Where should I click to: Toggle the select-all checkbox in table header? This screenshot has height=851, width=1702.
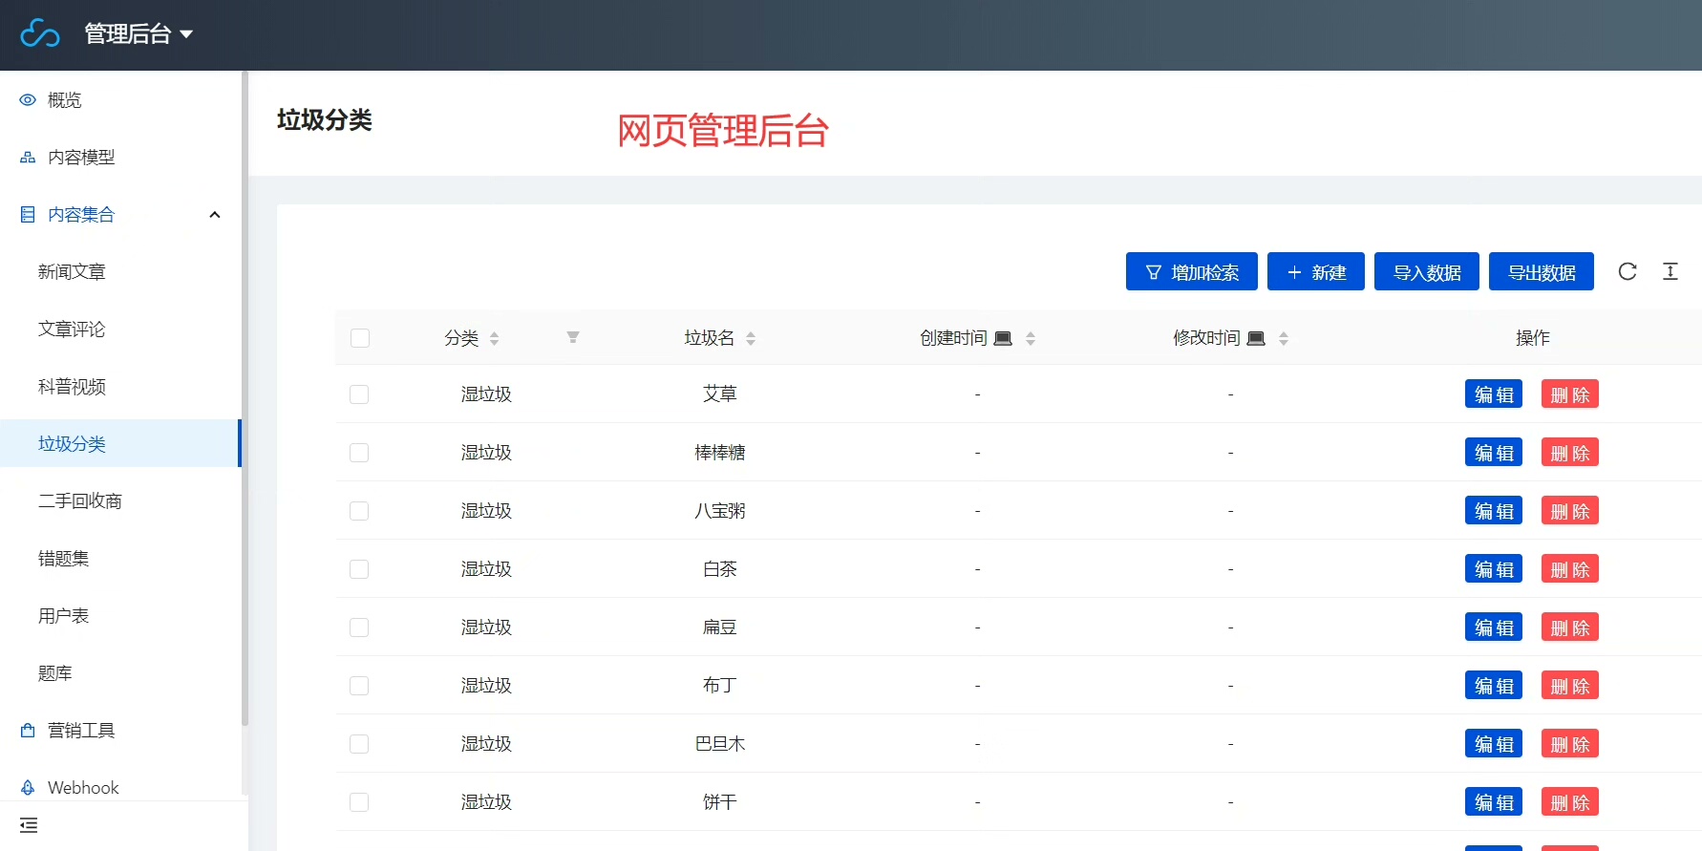tap(360, 338)
